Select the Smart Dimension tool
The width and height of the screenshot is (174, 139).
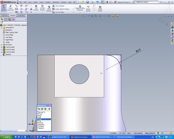pos(11,8)
